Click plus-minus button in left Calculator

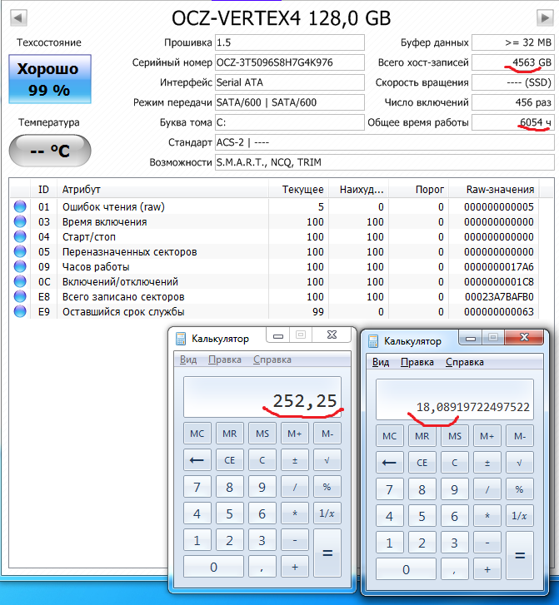(295, 460)
